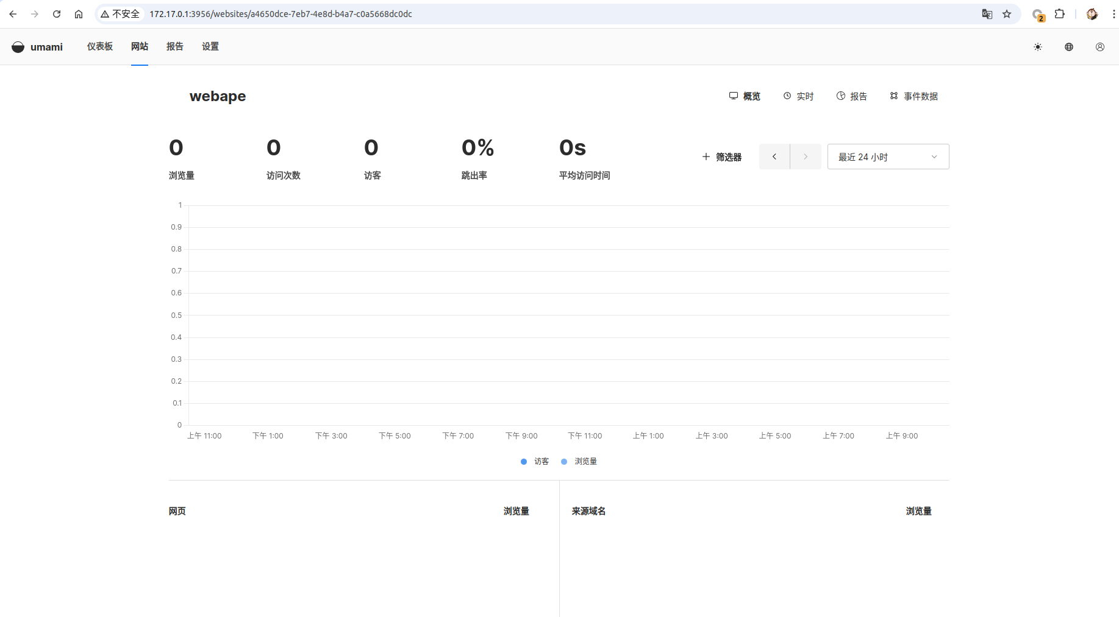Reload the page
The height and width of the screenshot is (617, 1119).
pyautogui.click(x=57, y=14)
